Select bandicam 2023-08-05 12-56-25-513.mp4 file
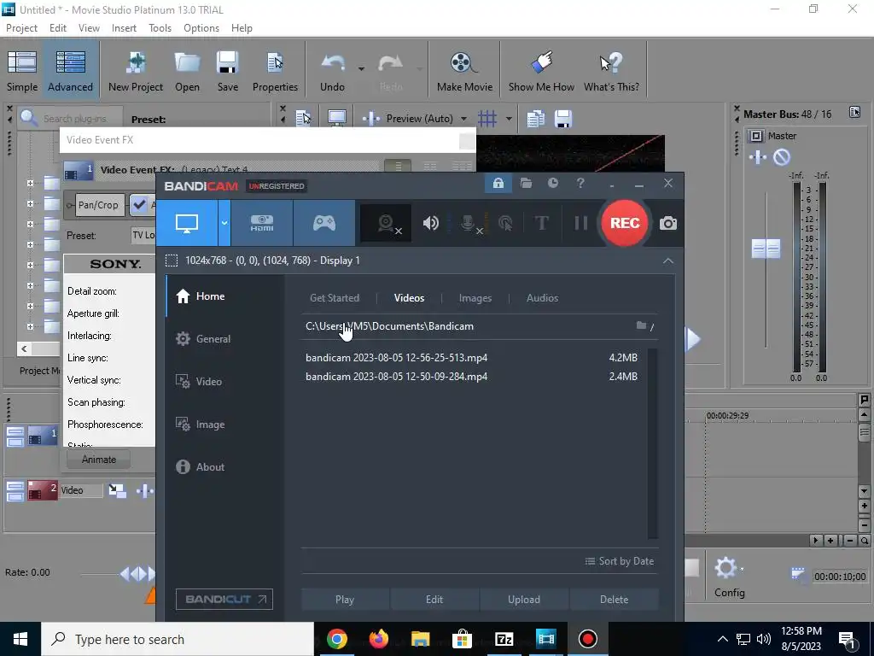The width and height of the screenshot is (874, 656). click(x=471, y=358)
